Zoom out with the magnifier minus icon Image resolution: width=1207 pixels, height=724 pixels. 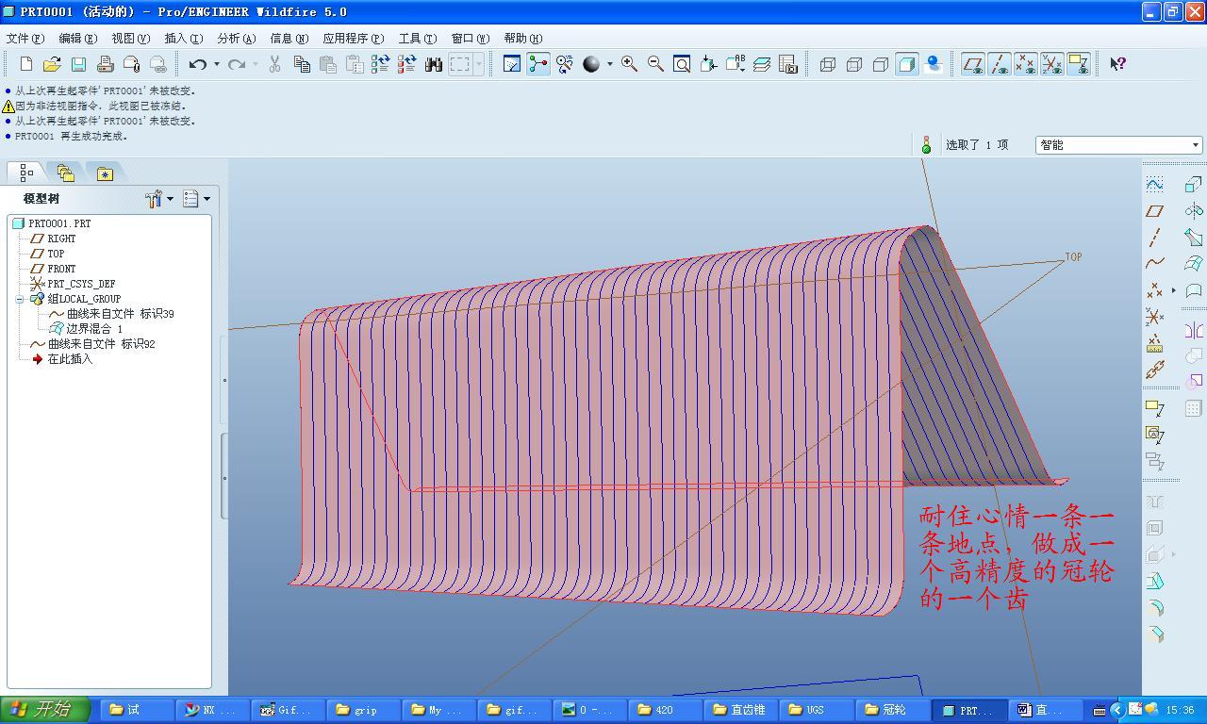point(655,64)
